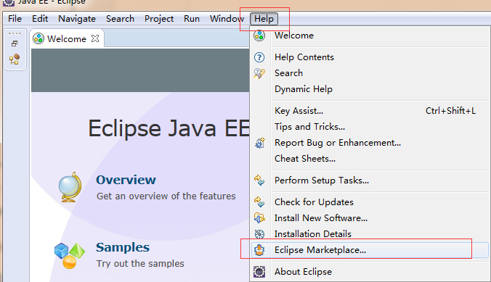Open the Search menu in menu bar
This screenshot has width=491, height=282.
(120, 19)
